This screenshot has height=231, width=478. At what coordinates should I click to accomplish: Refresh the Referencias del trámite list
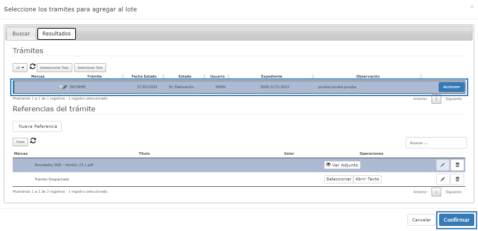(x=33, y=141)
